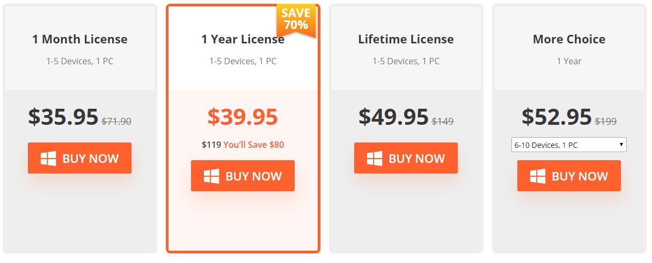Click 1-5 Devices, 1 PC under Lifetime License
This screenshot has width=652, height=263.
pos(406,61)
